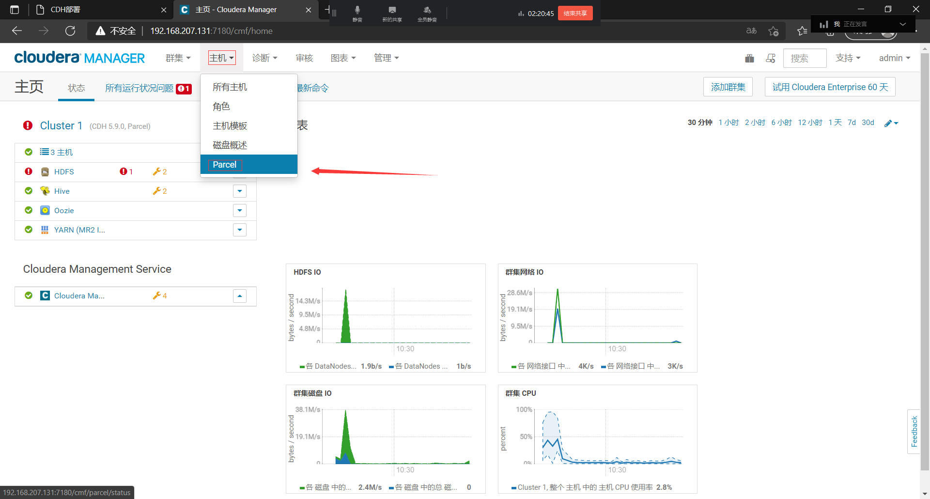Screen dimensions: 930x499
Task: Select 角色 from the hosts menu
Action: tap(249, 107)
